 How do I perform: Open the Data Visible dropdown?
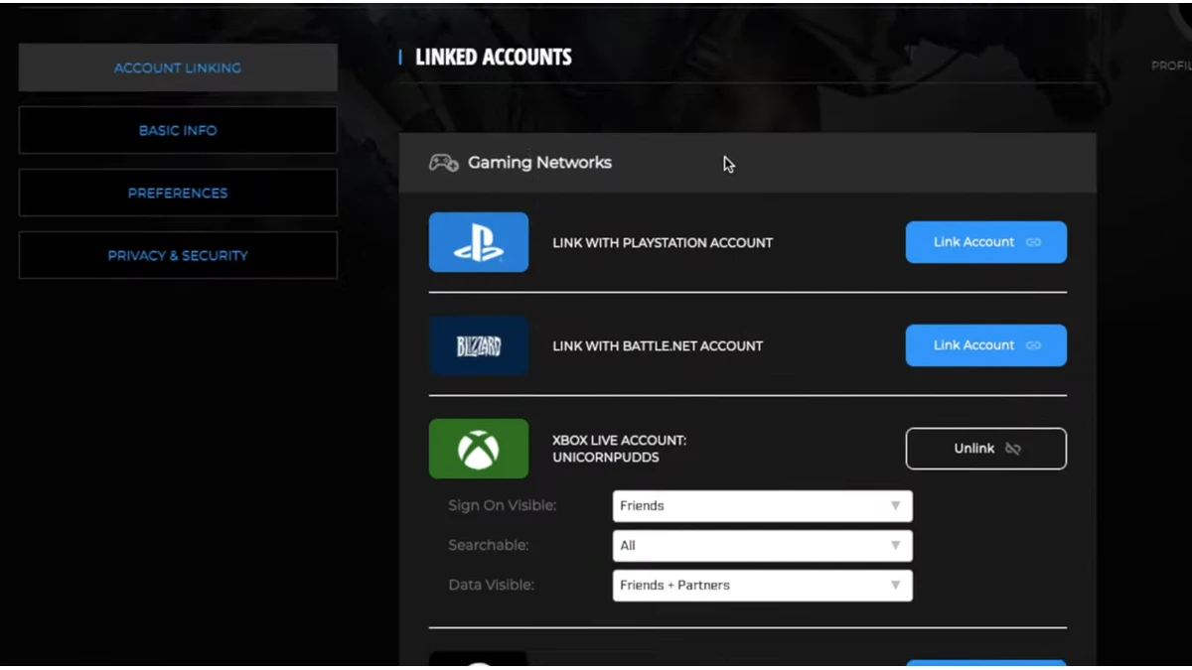click(762, 585)
